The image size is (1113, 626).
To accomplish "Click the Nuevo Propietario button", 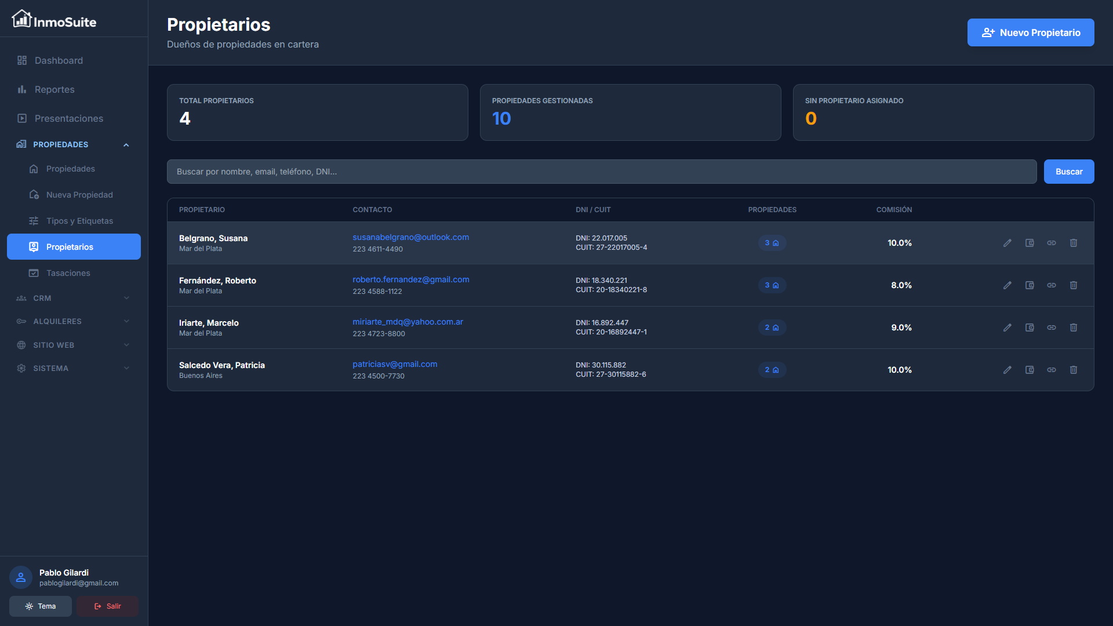I will pyautogui.click(x=1030, y=32).
